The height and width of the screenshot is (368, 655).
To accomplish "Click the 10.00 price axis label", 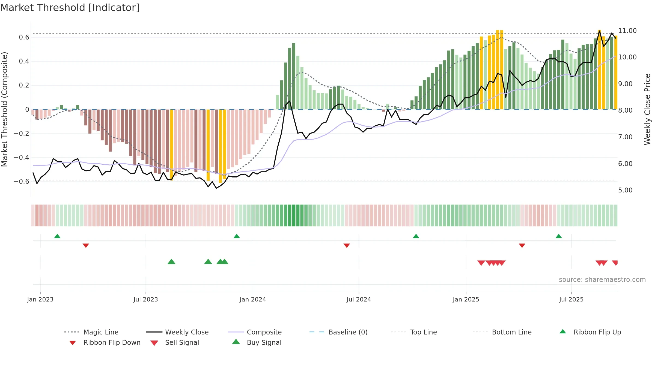I will tap(627, 57).
